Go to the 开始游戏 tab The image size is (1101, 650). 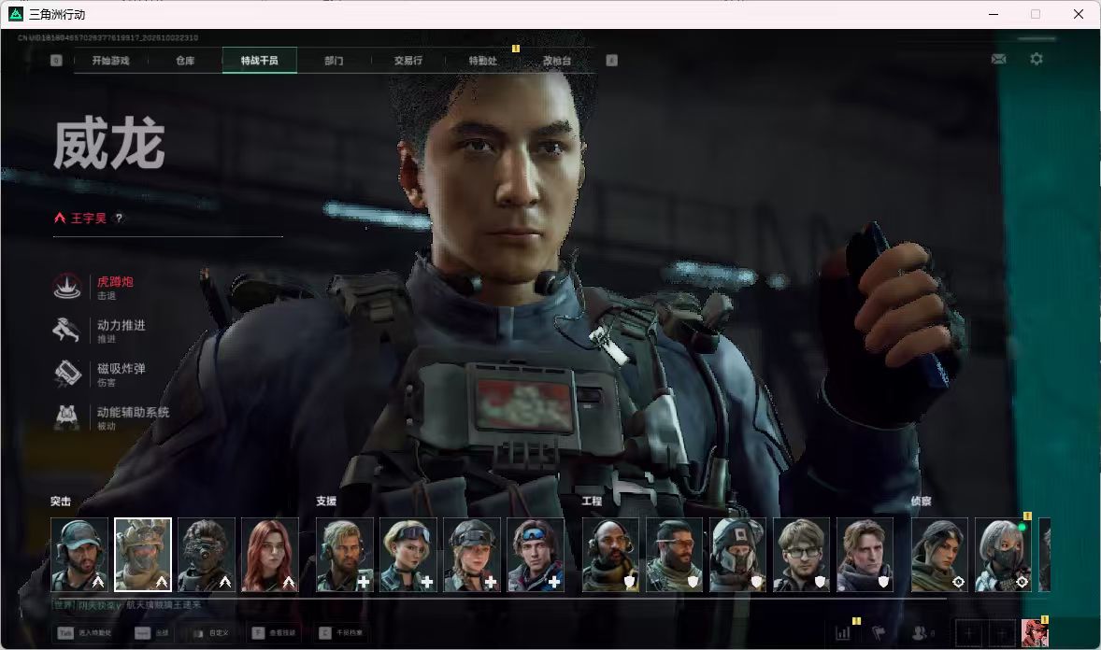pyautogui.click(x=111, y=61)
